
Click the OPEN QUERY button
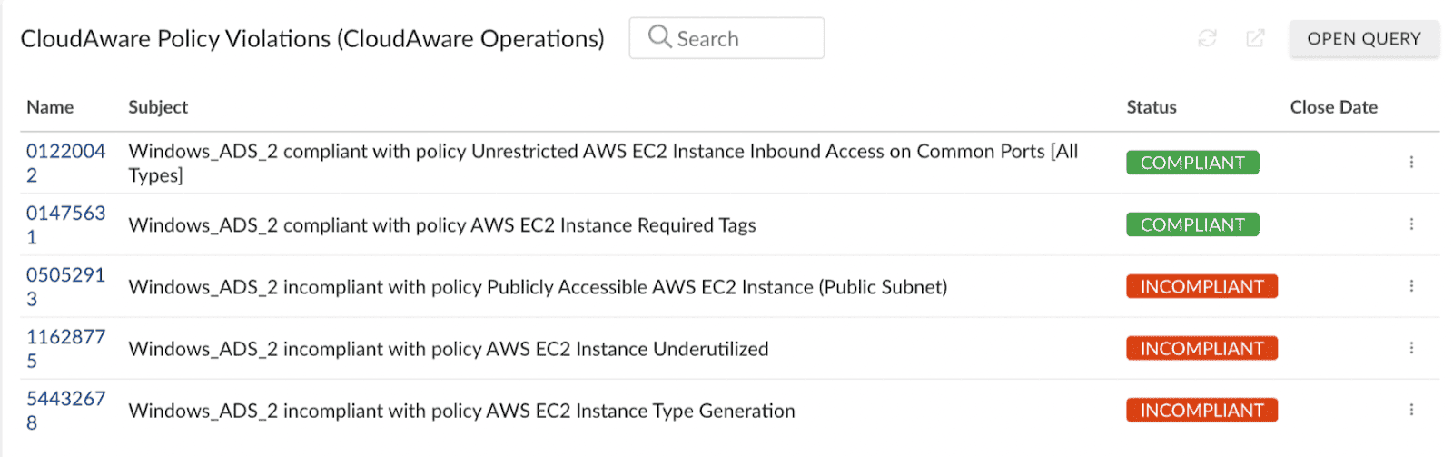tap(1364, 38)
